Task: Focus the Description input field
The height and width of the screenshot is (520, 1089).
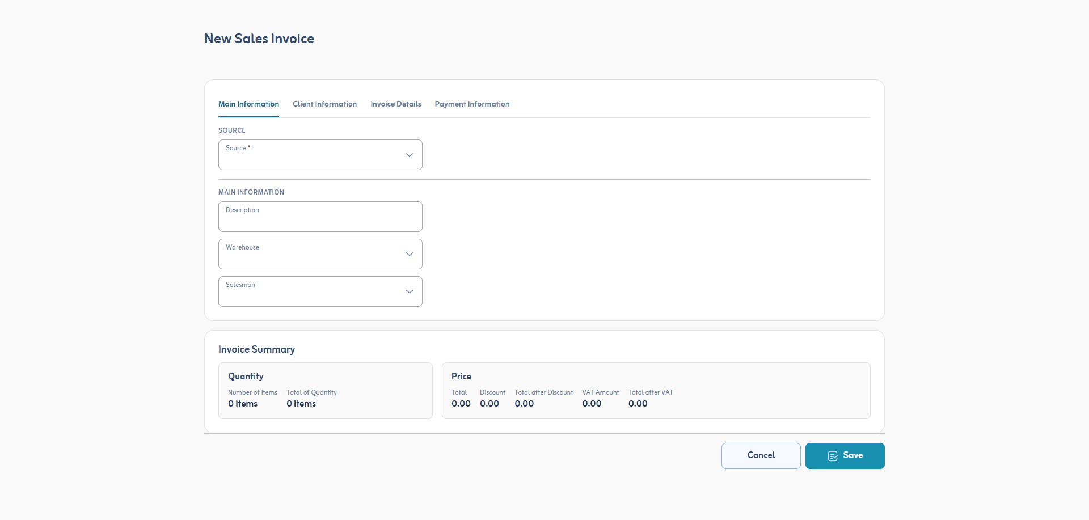Action: point(320,217)
